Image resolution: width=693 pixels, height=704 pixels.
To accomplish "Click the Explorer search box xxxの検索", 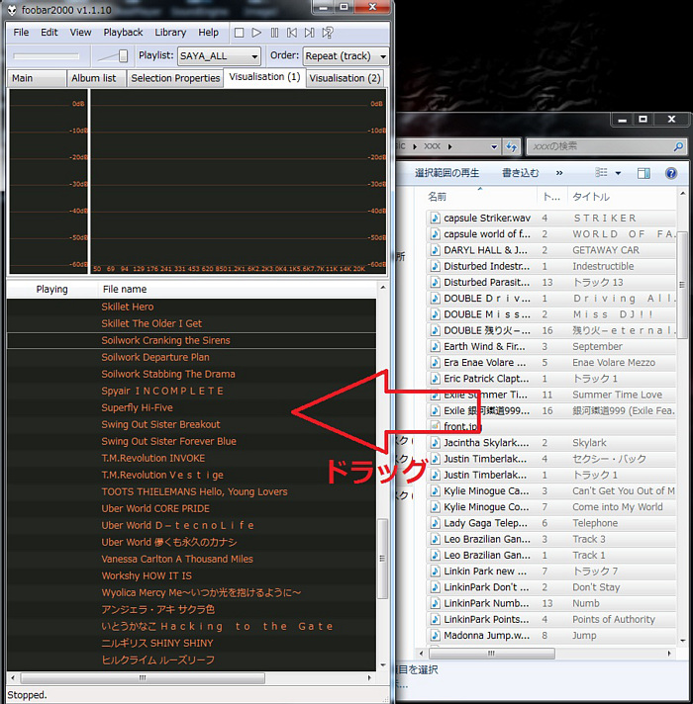I will click(x=607, y=146).
